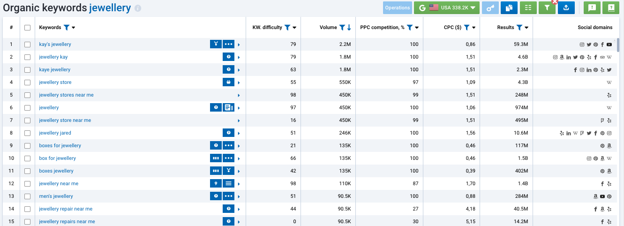The image size is (624, 226).
Task: Click the export upload icon button
Action: (566, 8)
